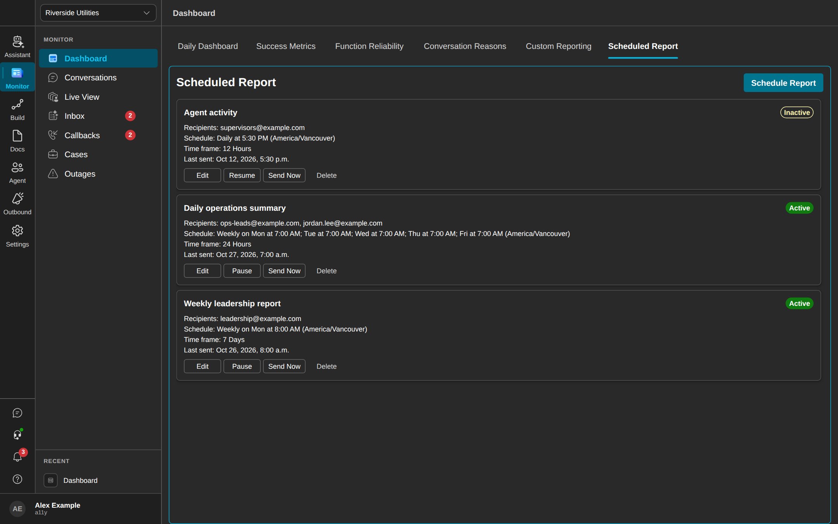Open the Settings gear icon
838x524 pixels.
[x=17, y=231]
